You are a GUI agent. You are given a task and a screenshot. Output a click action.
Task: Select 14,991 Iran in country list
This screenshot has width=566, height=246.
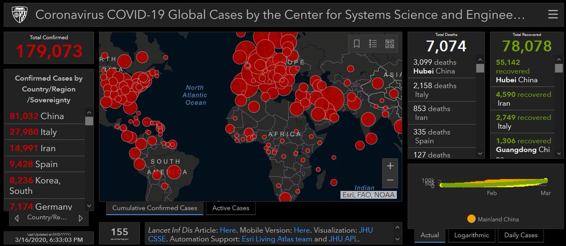click(x=45, y=148)
